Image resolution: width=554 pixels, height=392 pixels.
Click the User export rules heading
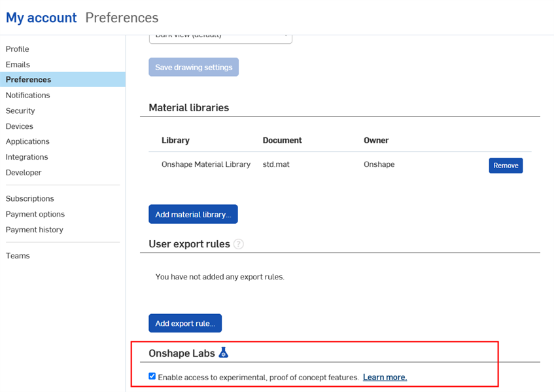pos(190,244)
